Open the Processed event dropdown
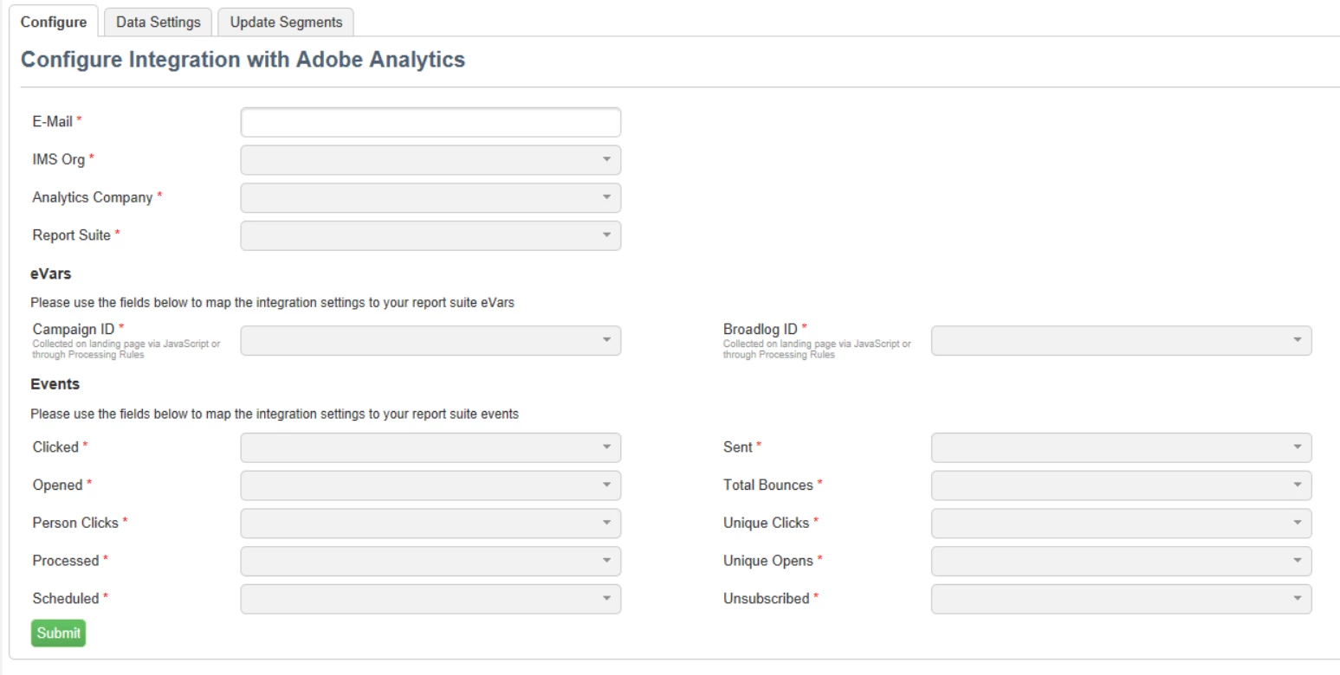This screenshot has height=675, width=1340. coord(430,561)
